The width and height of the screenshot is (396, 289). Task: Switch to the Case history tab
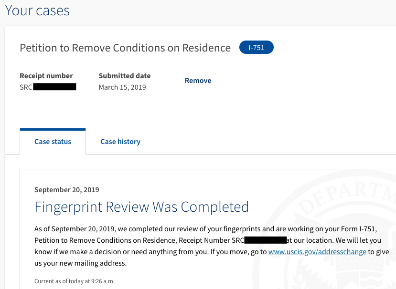click(x=120, y=142)
